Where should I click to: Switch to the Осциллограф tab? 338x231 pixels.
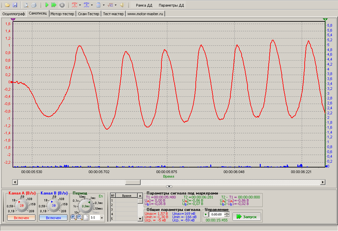pos(14,14)
